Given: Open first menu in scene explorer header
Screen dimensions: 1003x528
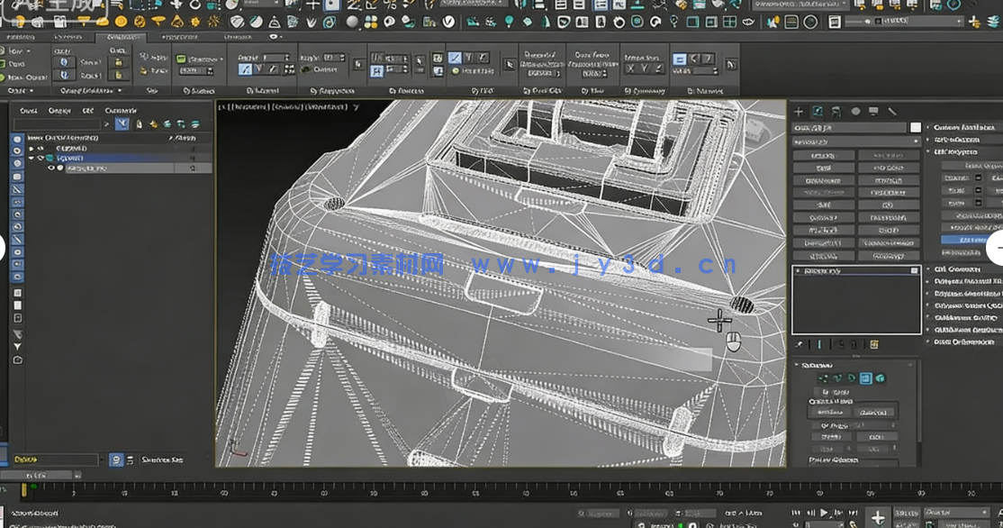Looking at the screenshot, I should (x=28, y=111).
